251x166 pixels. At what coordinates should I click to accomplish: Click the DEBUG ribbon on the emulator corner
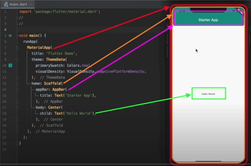coord(240,11)
